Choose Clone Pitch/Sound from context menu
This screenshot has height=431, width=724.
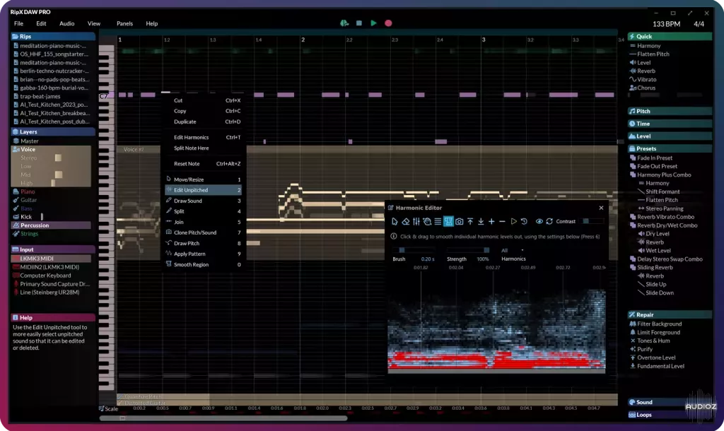point(203,232)
